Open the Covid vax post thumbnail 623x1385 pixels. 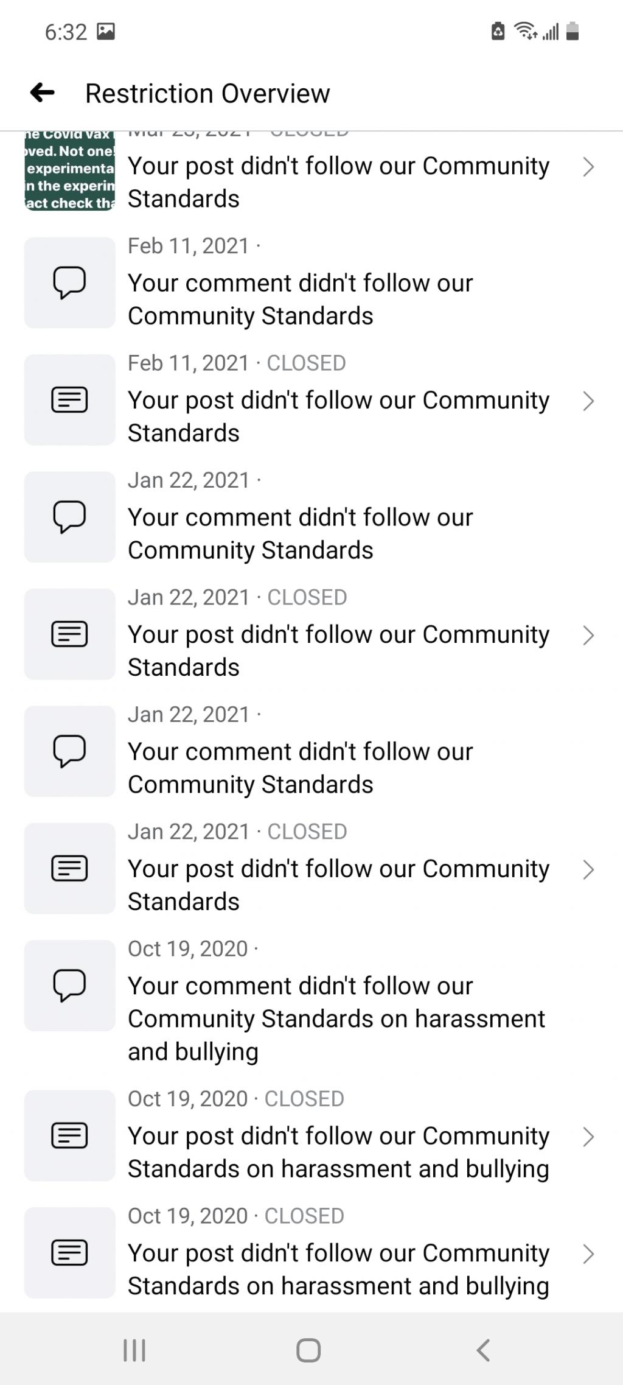tap(69, 170)
